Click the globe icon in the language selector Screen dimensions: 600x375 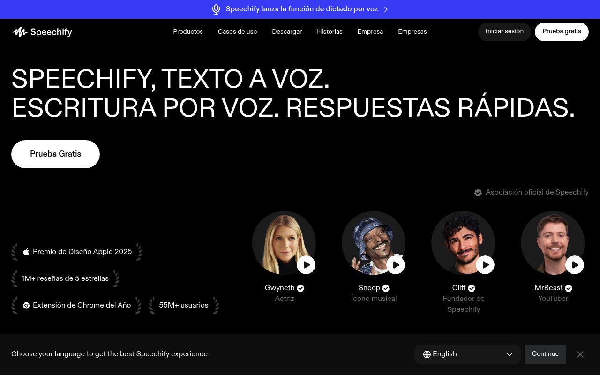(427, 354)
